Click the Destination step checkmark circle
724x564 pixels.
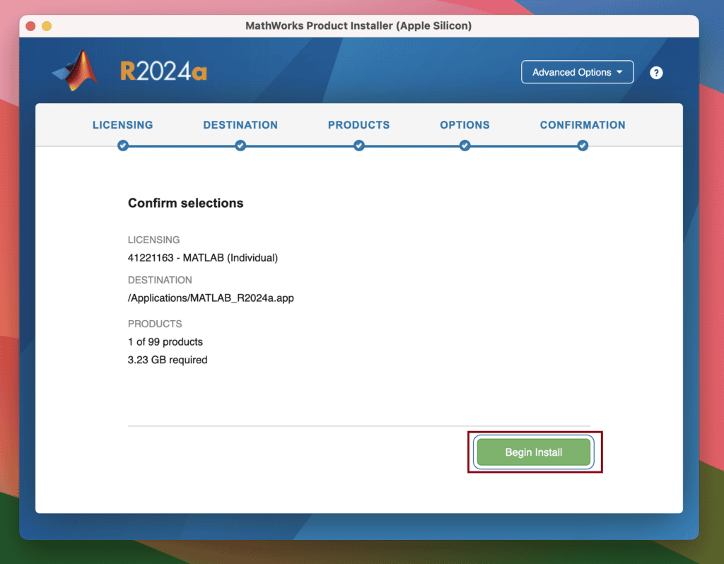click(240, 146)
